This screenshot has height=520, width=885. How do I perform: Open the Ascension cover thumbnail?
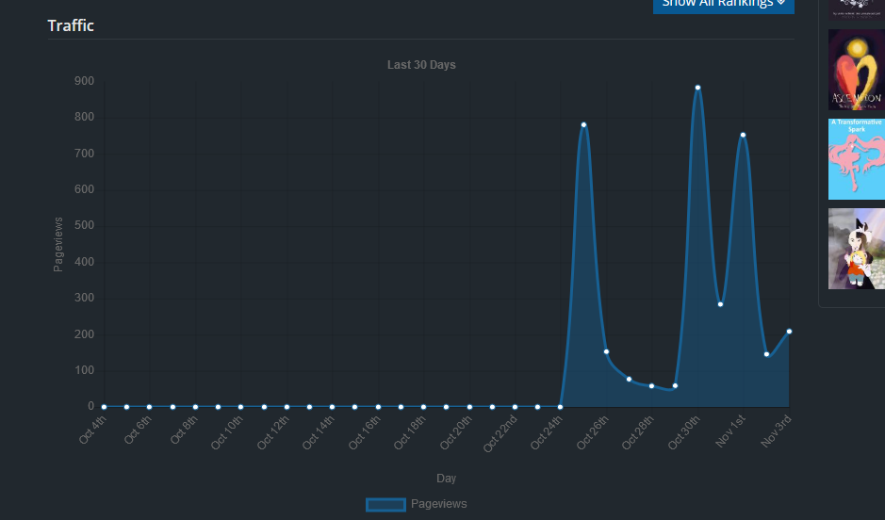click(x=856, y=70)
